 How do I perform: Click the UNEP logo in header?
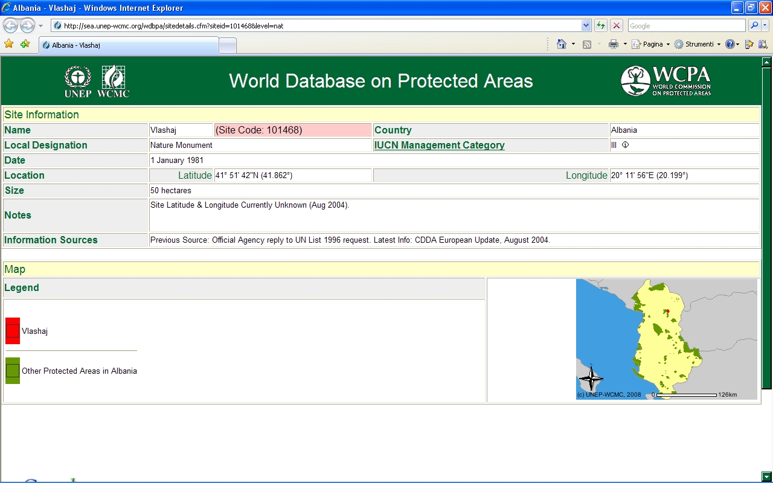click(78, 82)
